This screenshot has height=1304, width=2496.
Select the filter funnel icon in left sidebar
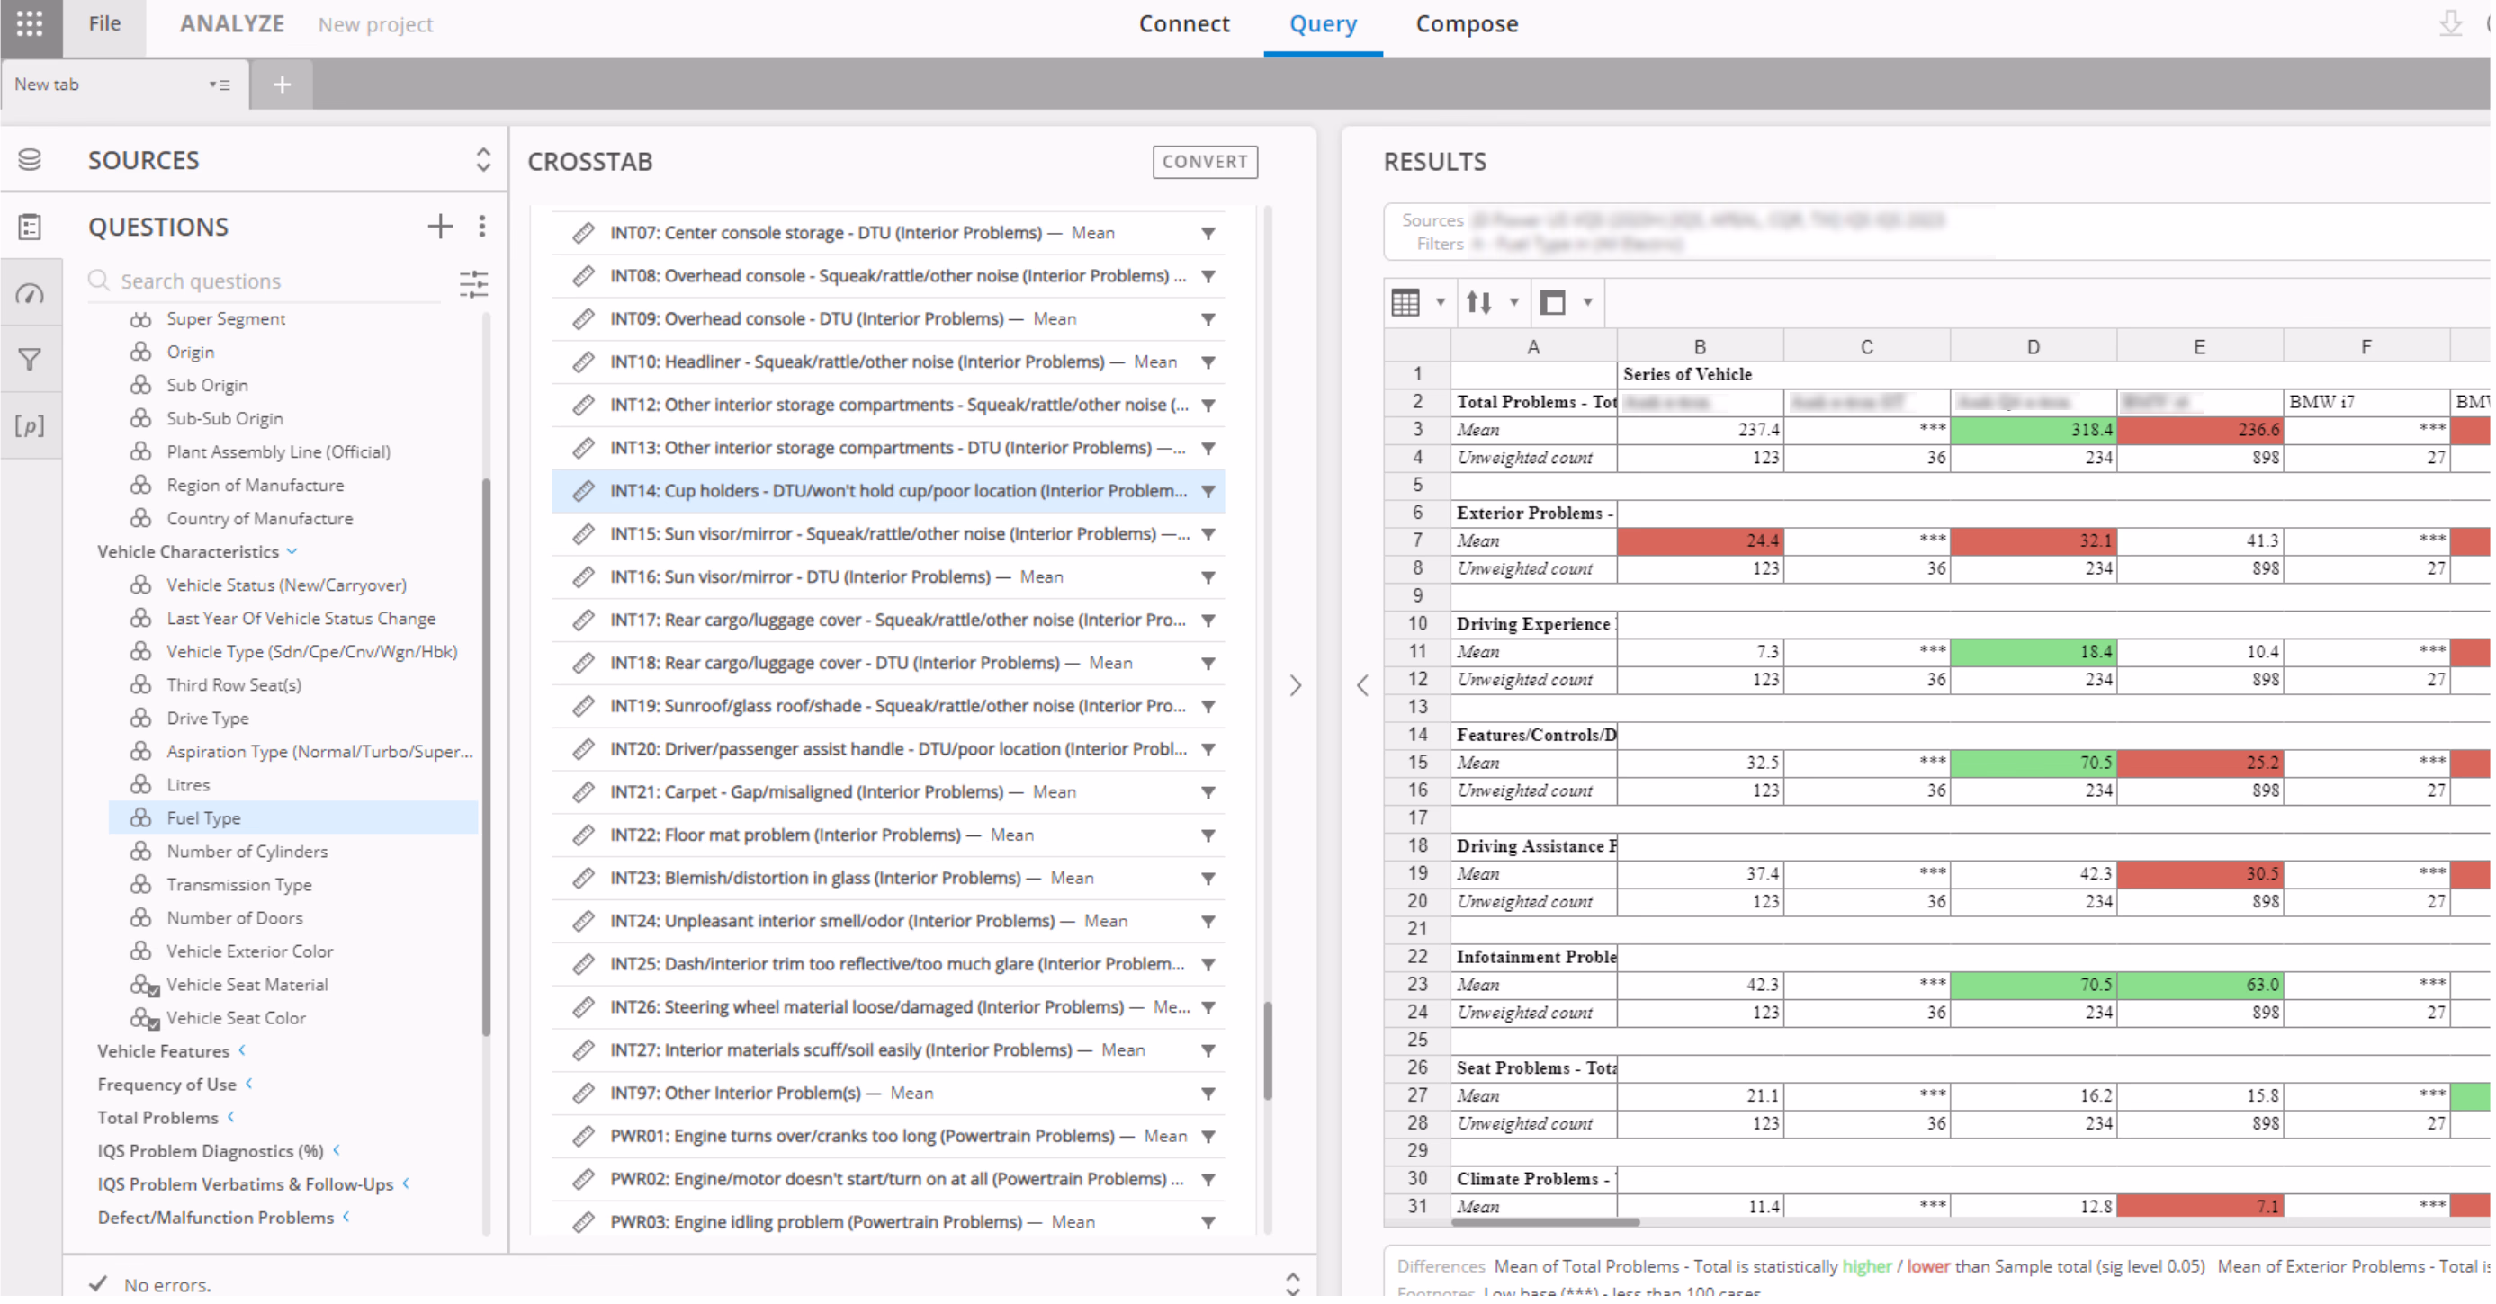[x=30, y=359]
